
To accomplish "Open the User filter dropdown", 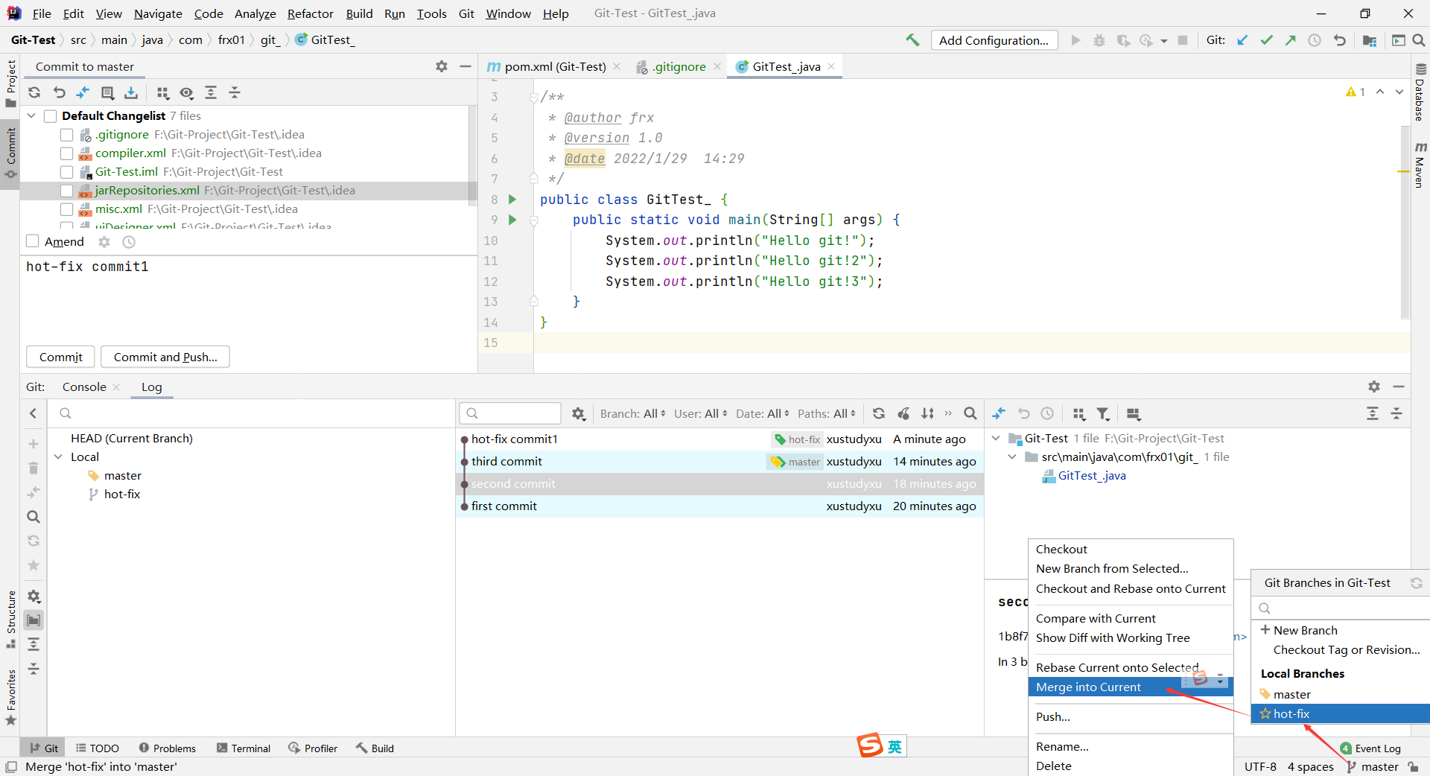I will pos(700,413).
